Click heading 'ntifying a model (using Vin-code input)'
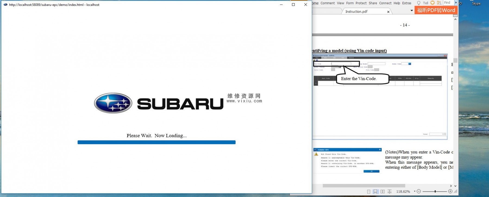Image resolution: width=489 pixels, height=197 pixels. click(349, 51)
